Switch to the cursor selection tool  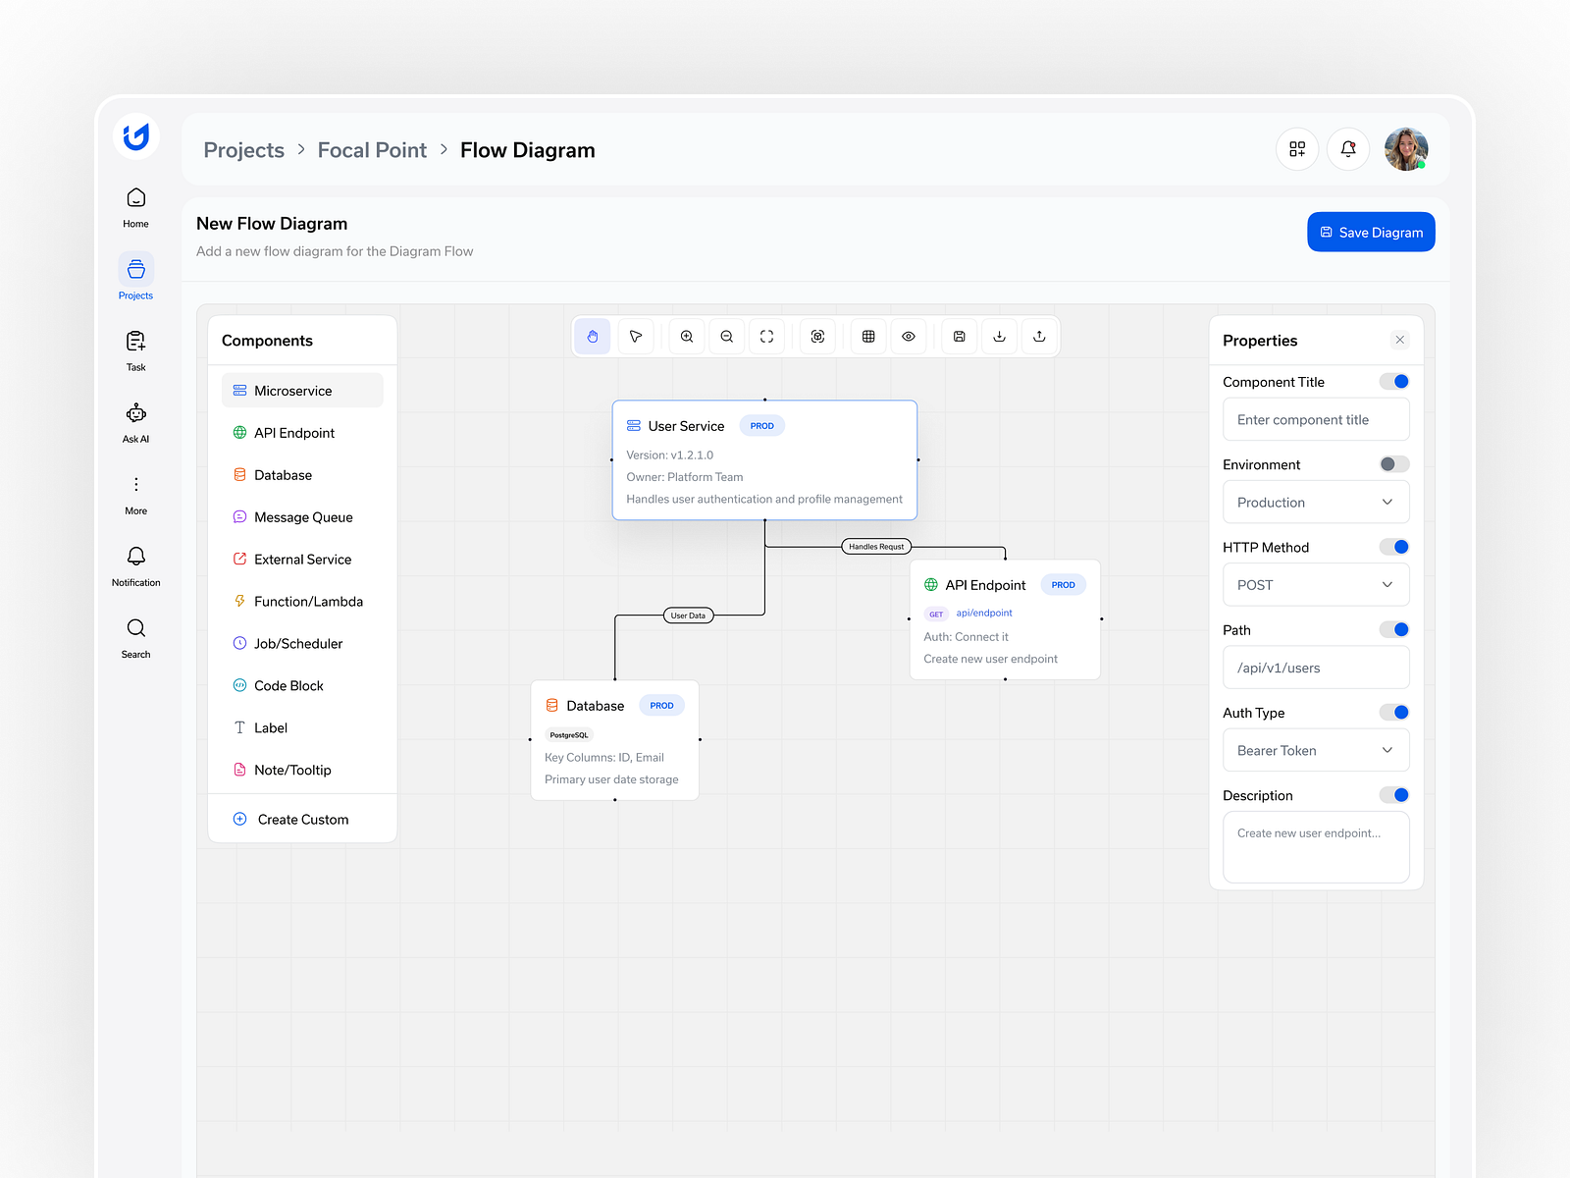(636, 336)
